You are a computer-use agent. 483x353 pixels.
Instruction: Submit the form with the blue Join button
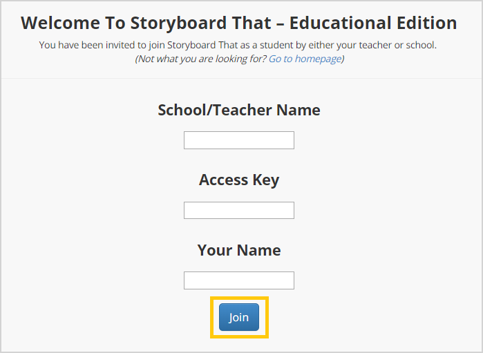(x=239, y=317)
